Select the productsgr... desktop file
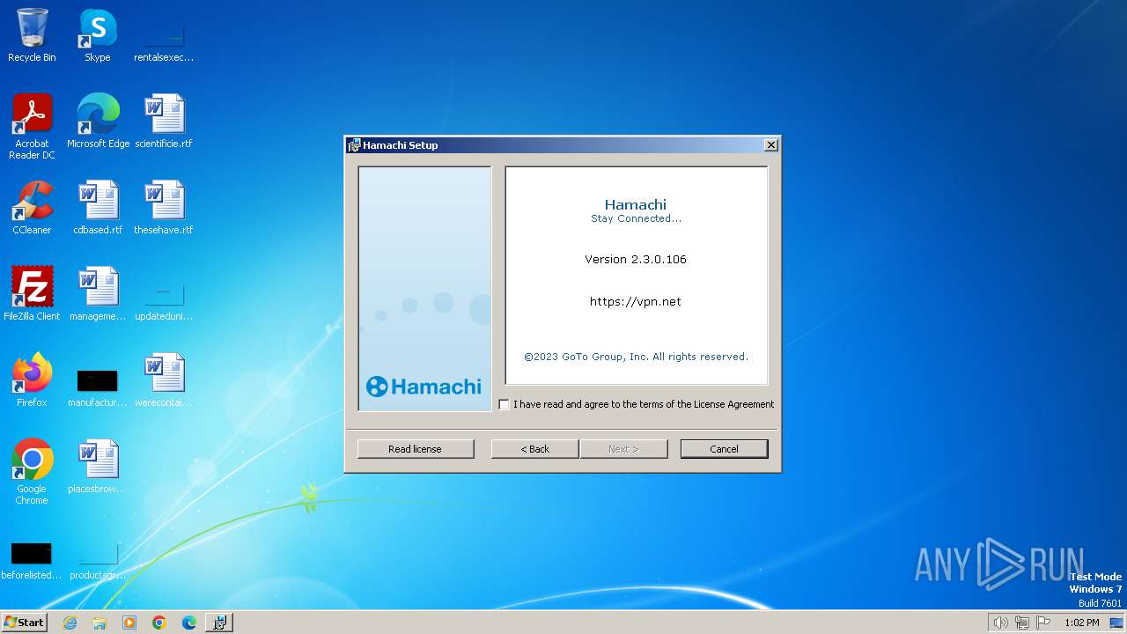Screen dimensions: 1127x634 98,560
